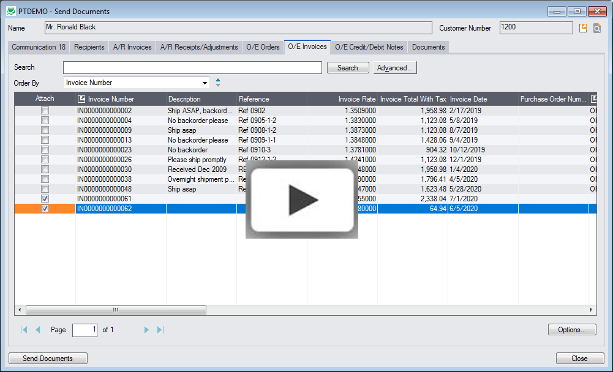Open the Order By dropdown
The width and height of the screenshot is (613, 372).
coord(205,83)
